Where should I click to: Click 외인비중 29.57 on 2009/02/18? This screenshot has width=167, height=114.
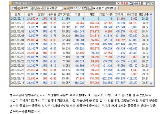tap(145, 83)
